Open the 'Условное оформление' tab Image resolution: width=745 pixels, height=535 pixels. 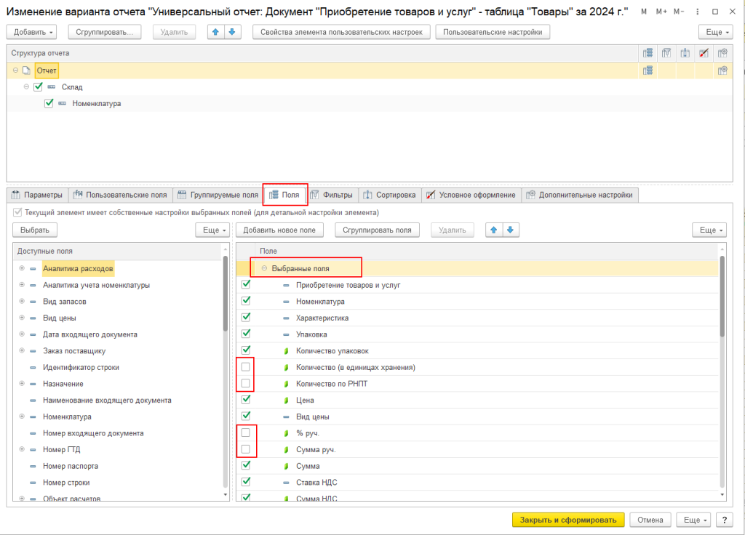tap(471, 195)
